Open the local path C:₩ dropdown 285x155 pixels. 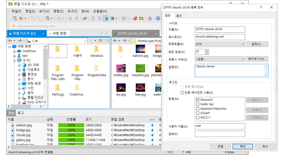coord(85,41)
